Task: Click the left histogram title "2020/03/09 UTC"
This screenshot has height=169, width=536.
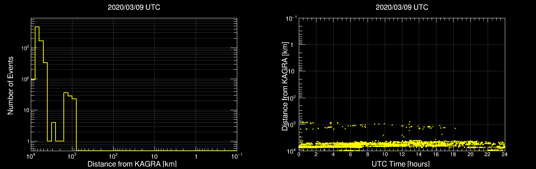Action: coord(134,8)
